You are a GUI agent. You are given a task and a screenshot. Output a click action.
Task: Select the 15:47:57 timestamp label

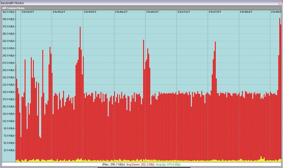[215, 12]
